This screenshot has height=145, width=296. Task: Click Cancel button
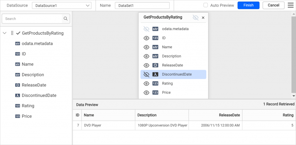pos(273,5)
